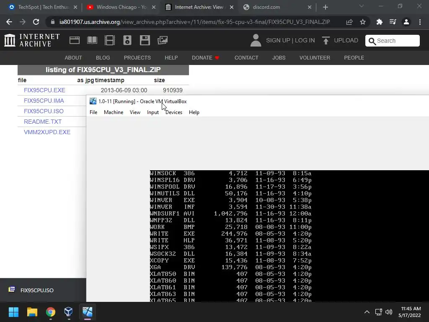Viewport: 429px width, 322px height.
Task: Click the FIX95CPU.IMA file link
Action: pyautogui.click(x=44, y=101)
